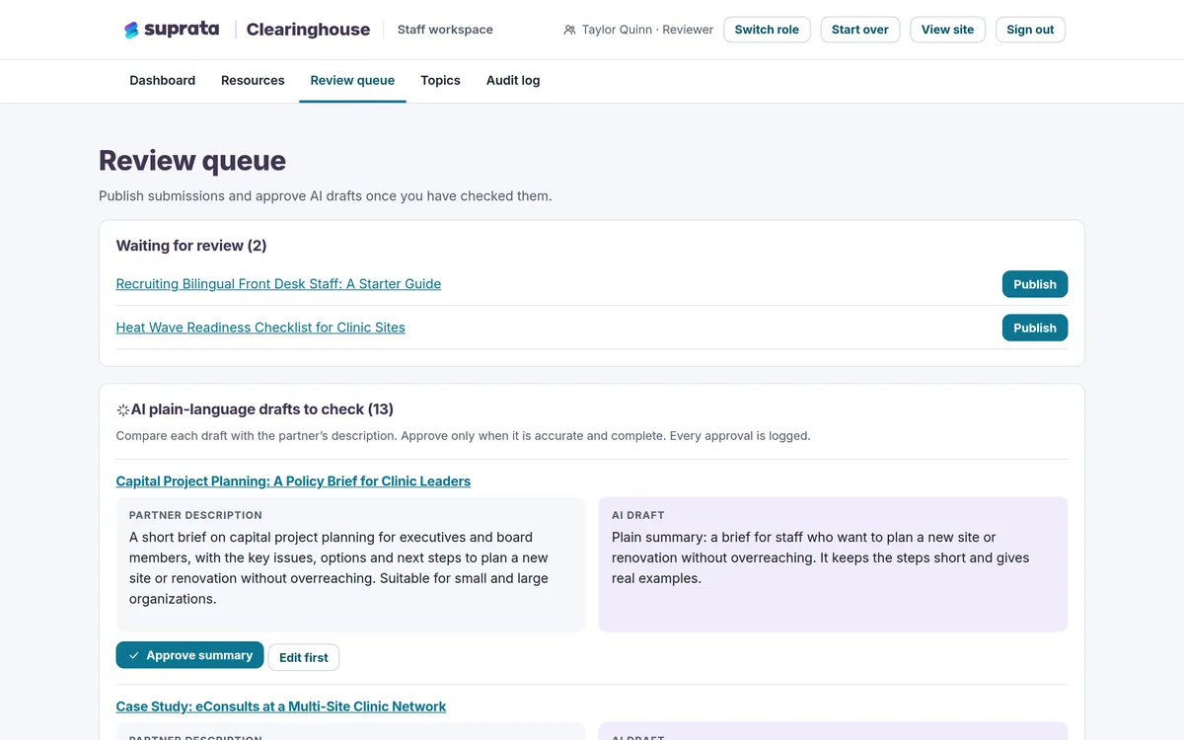
Task: Click the Staff workspace label
Action: click(x=445, y=30)
